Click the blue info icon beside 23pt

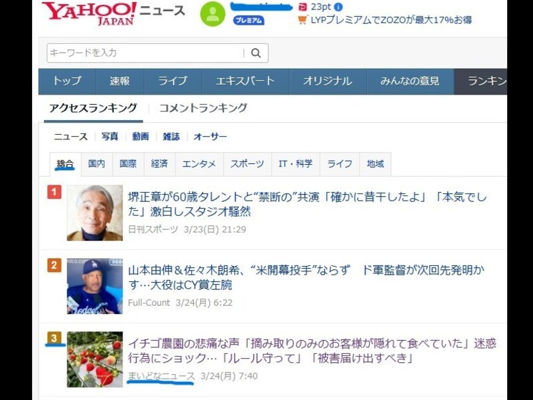pos(338,7)
